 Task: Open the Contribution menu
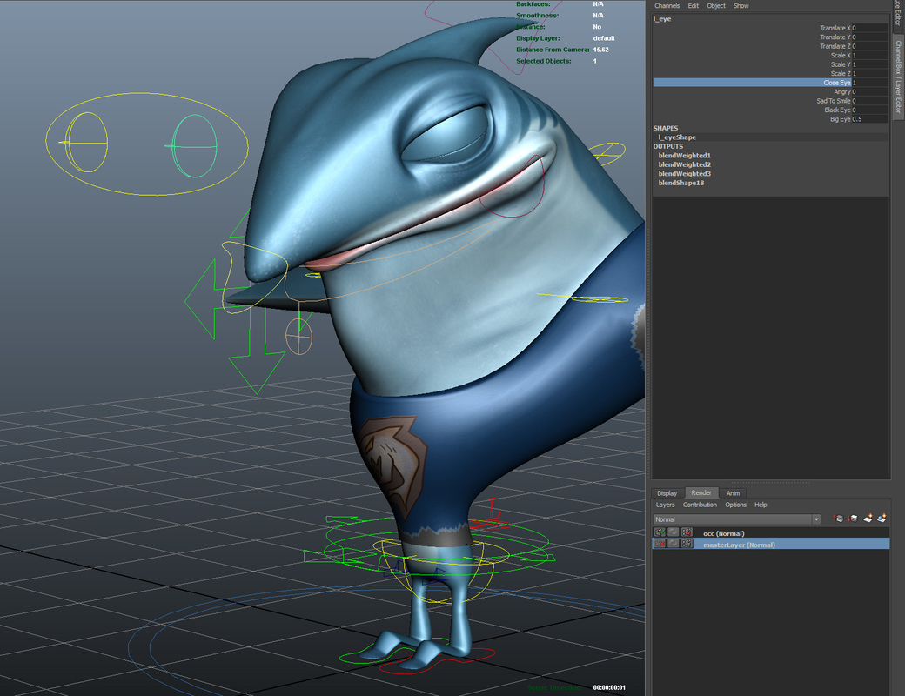pyautogui.click(x=701, y=505)
